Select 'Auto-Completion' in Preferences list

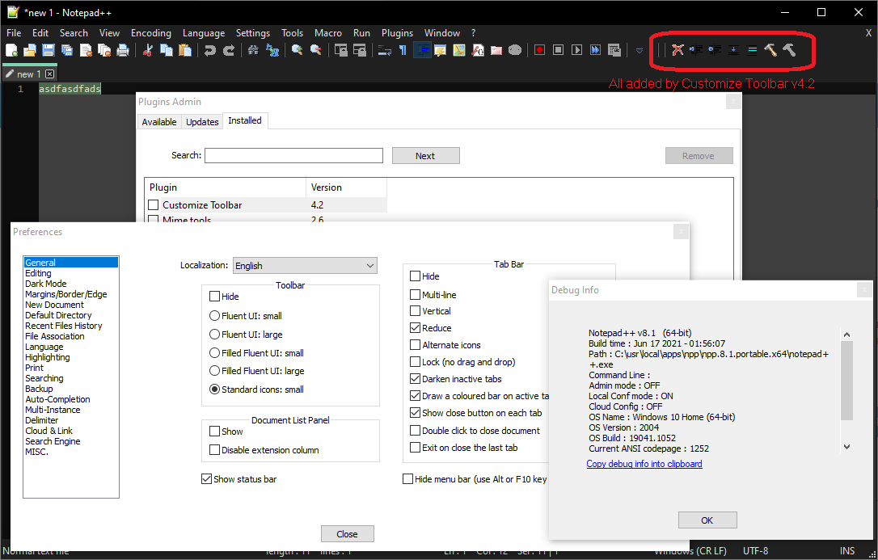coord(57,399)
